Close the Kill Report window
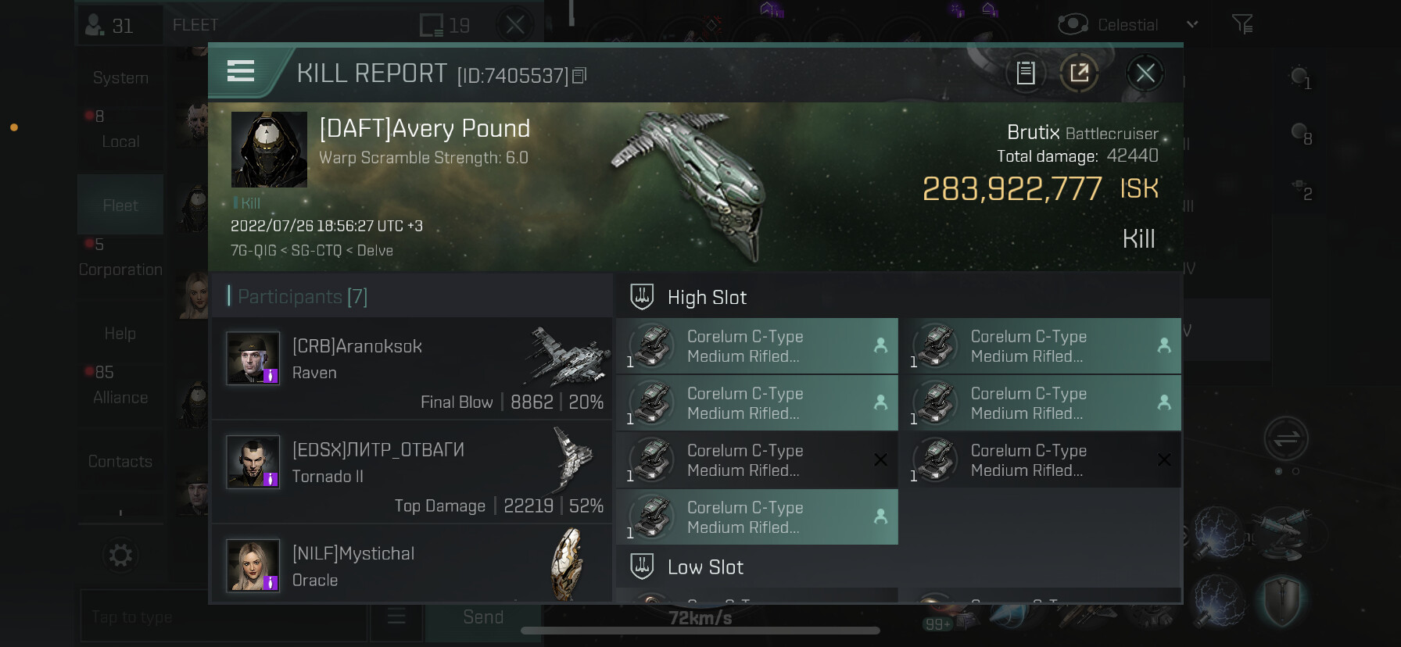The width and height of the screenshot is (1401, 647). 1145,73
